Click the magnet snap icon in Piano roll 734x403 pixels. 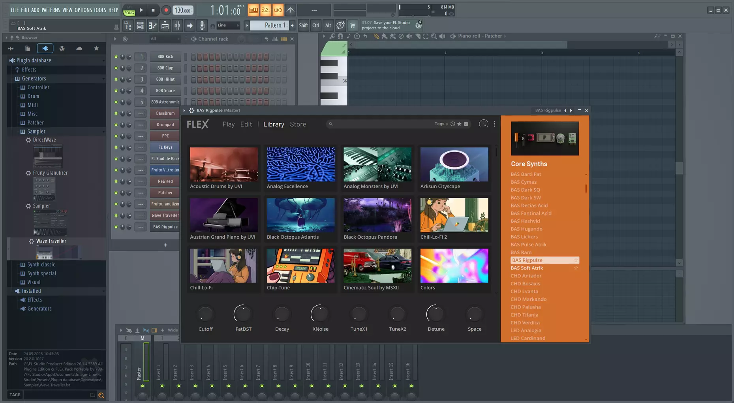tap(340, 36)
